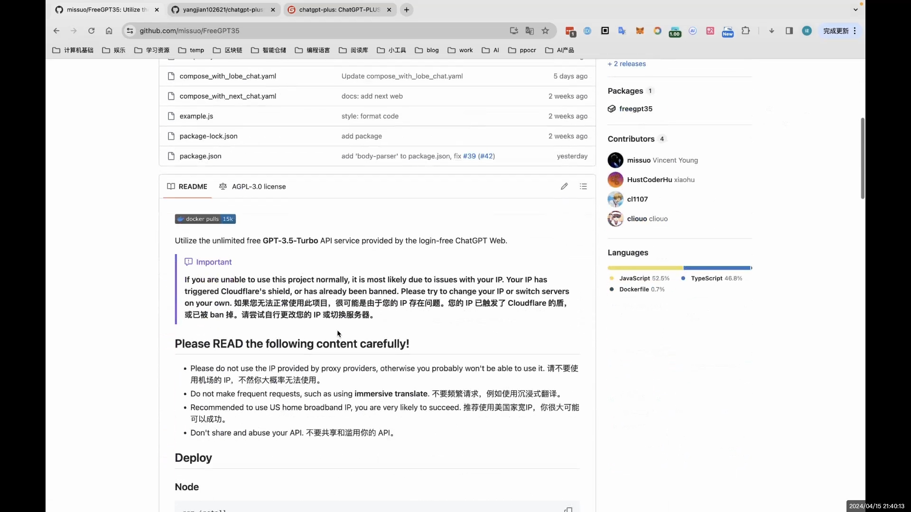911x512 pixels.
Task: Open the 娱乐 bookmark folder
Action: point(114,50)
